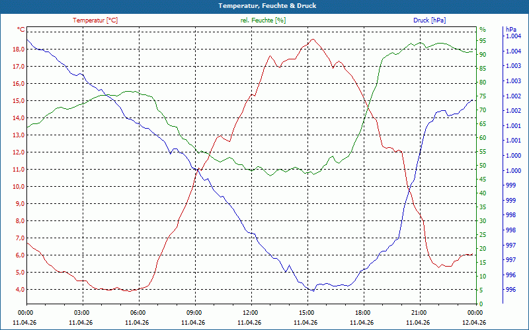529x330 pixels.
Task: Click green humidity axis value 75
Action: 483,96
